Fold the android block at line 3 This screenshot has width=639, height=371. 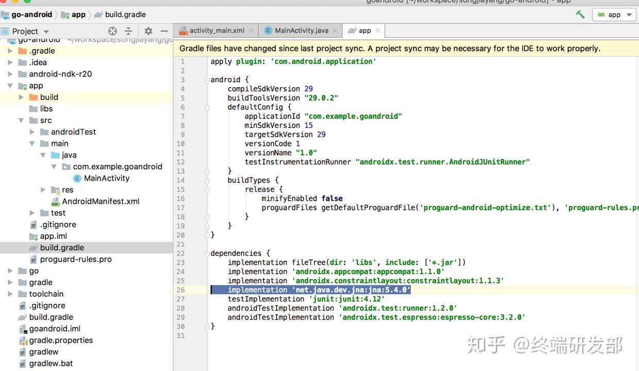coord(207,80)
